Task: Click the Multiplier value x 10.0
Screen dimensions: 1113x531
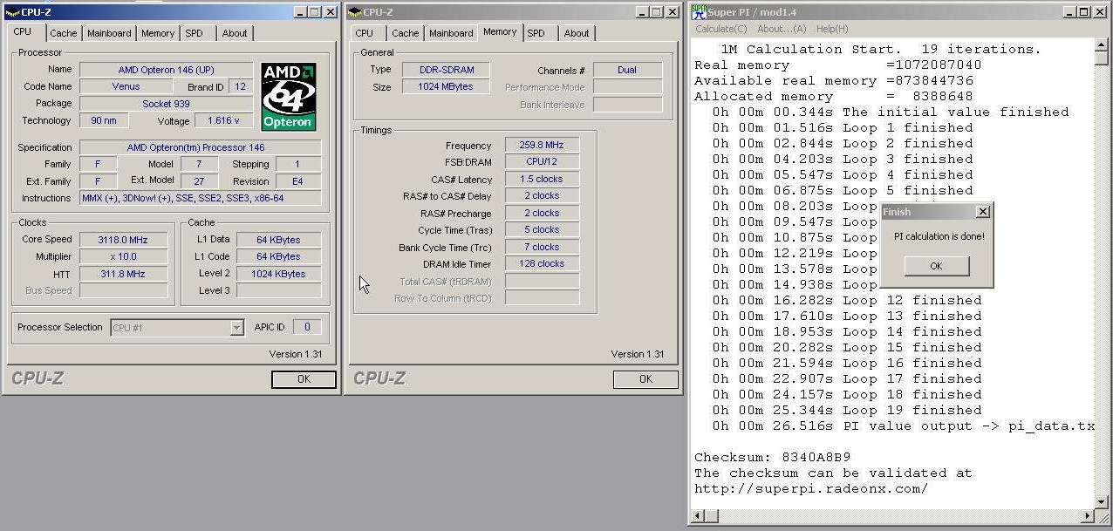Action: tap(123, 256)
